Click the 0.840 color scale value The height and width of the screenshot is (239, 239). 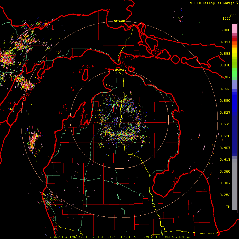(x=225, y=65)
